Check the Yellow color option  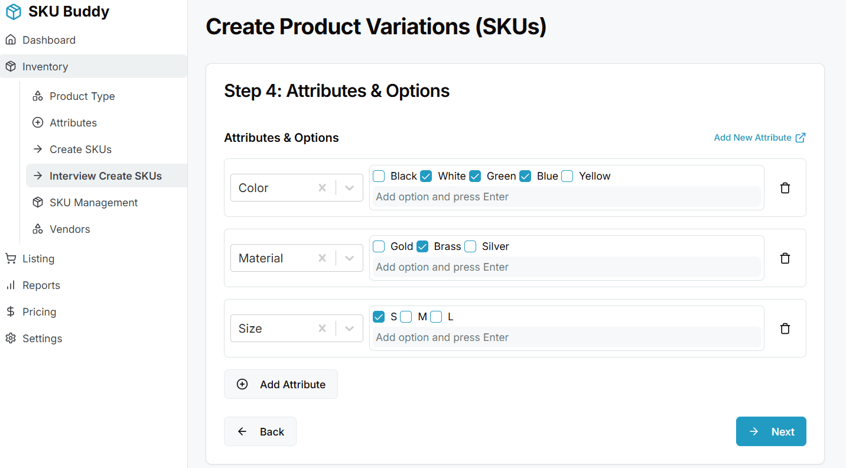tap(567, 175)
